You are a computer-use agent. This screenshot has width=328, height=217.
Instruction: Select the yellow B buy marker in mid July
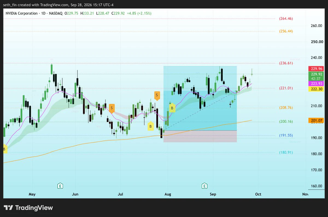[150, 126]
